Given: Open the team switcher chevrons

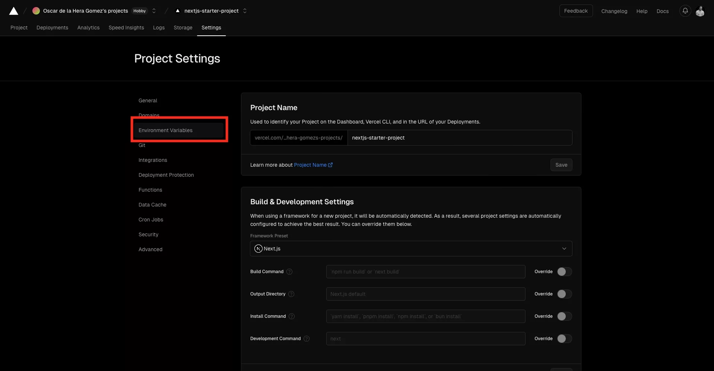Looking at the screenshot, I should pos(154,11).
